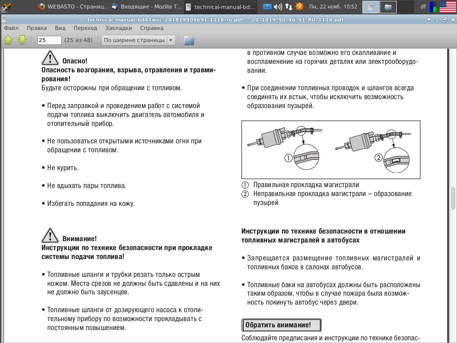This screenshot has width=457, height=343.
Task: Click the US flag keyboard layout icon
Action: click(x=448, y=7)
